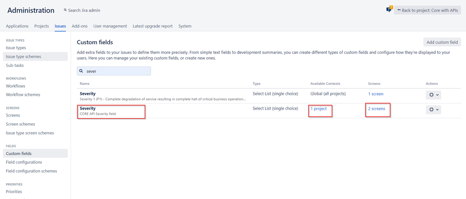Screen dimensions: 466x199
Task: Click the Type column header
Action: pos(257,84)
